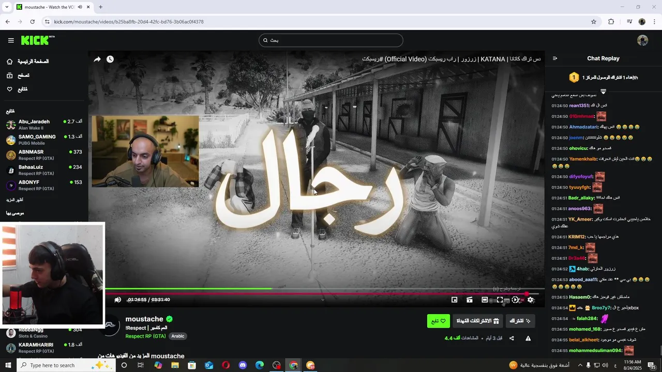The height and width of the screenshot is (372, 662).
Task: Click Badr_allaky username in chat
Action: click(x=581, y=198)
